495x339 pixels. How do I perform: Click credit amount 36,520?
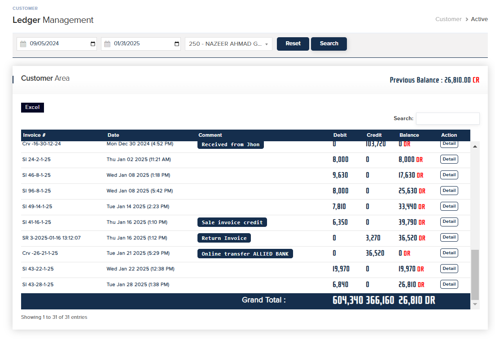375,253
